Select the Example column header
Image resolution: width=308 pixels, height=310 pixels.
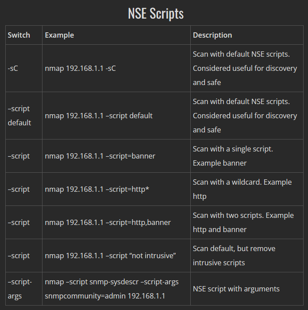click(x=59, y=35)
